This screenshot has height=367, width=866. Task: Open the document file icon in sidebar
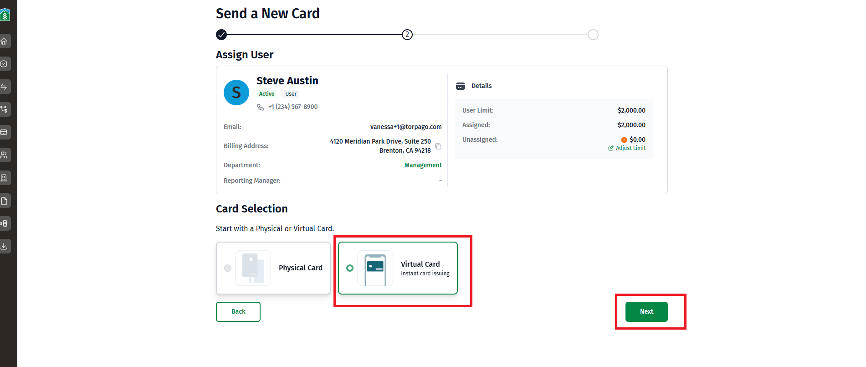(x=4, y=201)
